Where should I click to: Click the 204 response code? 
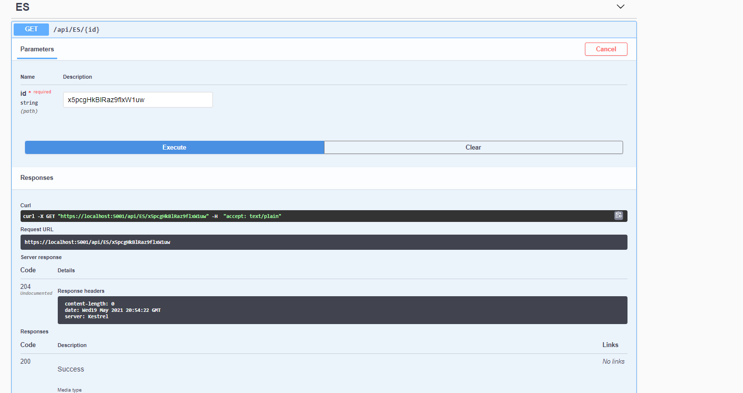pyautogui.click(x=25, y=287)
